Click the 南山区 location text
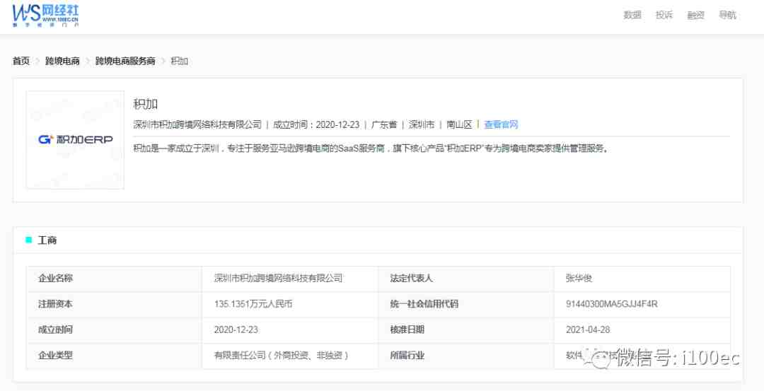 click(x=459, y=124)
